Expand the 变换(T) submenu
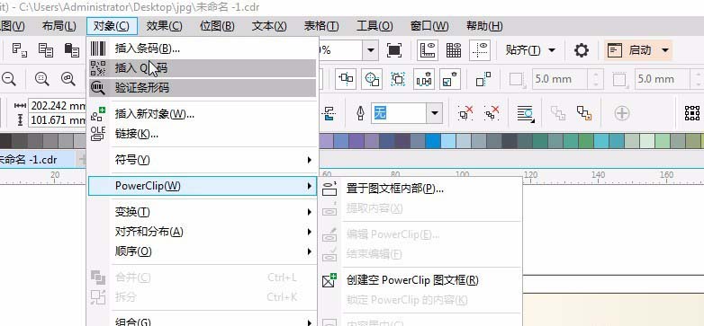 [202, 212]
